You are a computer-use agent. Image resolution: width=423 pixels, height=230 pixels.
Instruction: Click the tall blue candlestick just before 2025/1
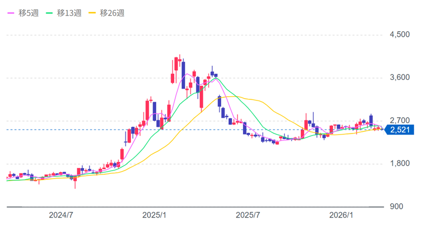pyautogui.click(x=155, y=111)
